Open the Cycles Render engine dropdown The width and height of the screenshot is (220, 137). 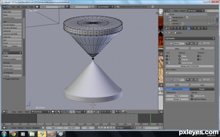click(105, 7)
